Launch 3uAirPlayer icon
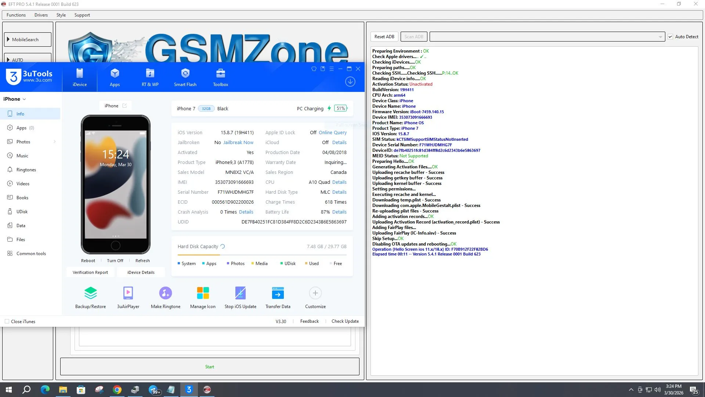Image resolution: width=705 pixels, height=397 pixels. (x=128, y=293)
